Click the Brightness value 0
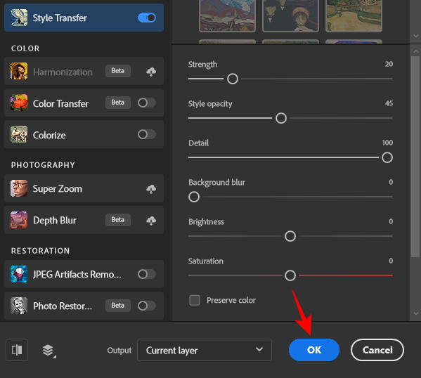Image resolution: width=421 pixels, height=378 pixels. click(x=391, y=221)
